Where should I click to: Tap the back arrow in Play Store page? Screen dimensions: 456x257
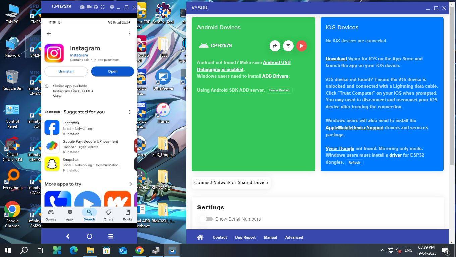(49, 33)
